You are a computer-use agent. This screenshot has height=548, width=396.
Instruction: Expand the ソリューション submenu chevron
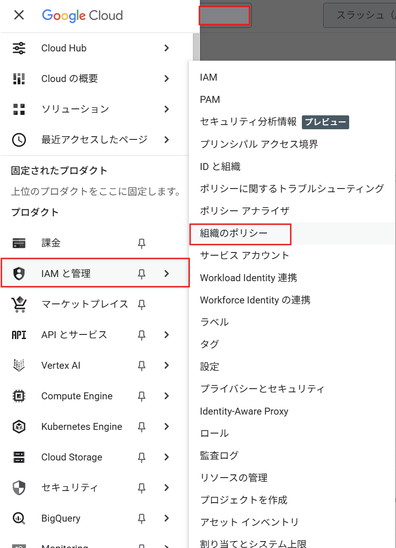click(x=166, y=109)
